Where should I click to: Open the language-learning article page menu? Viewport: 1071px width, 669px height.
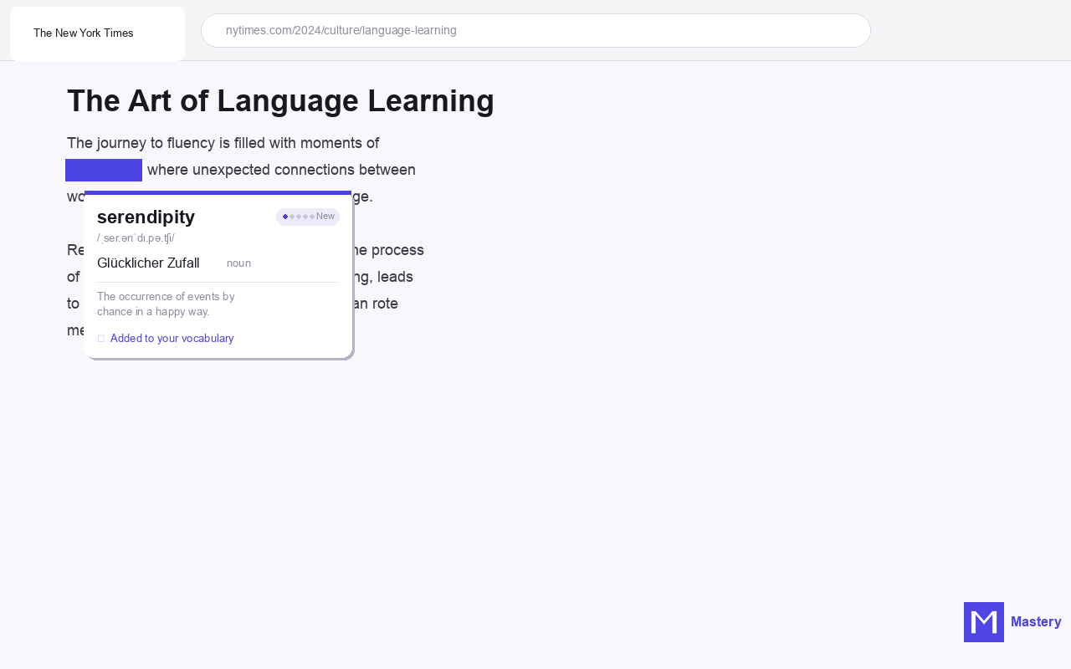(x=535, y=30)
